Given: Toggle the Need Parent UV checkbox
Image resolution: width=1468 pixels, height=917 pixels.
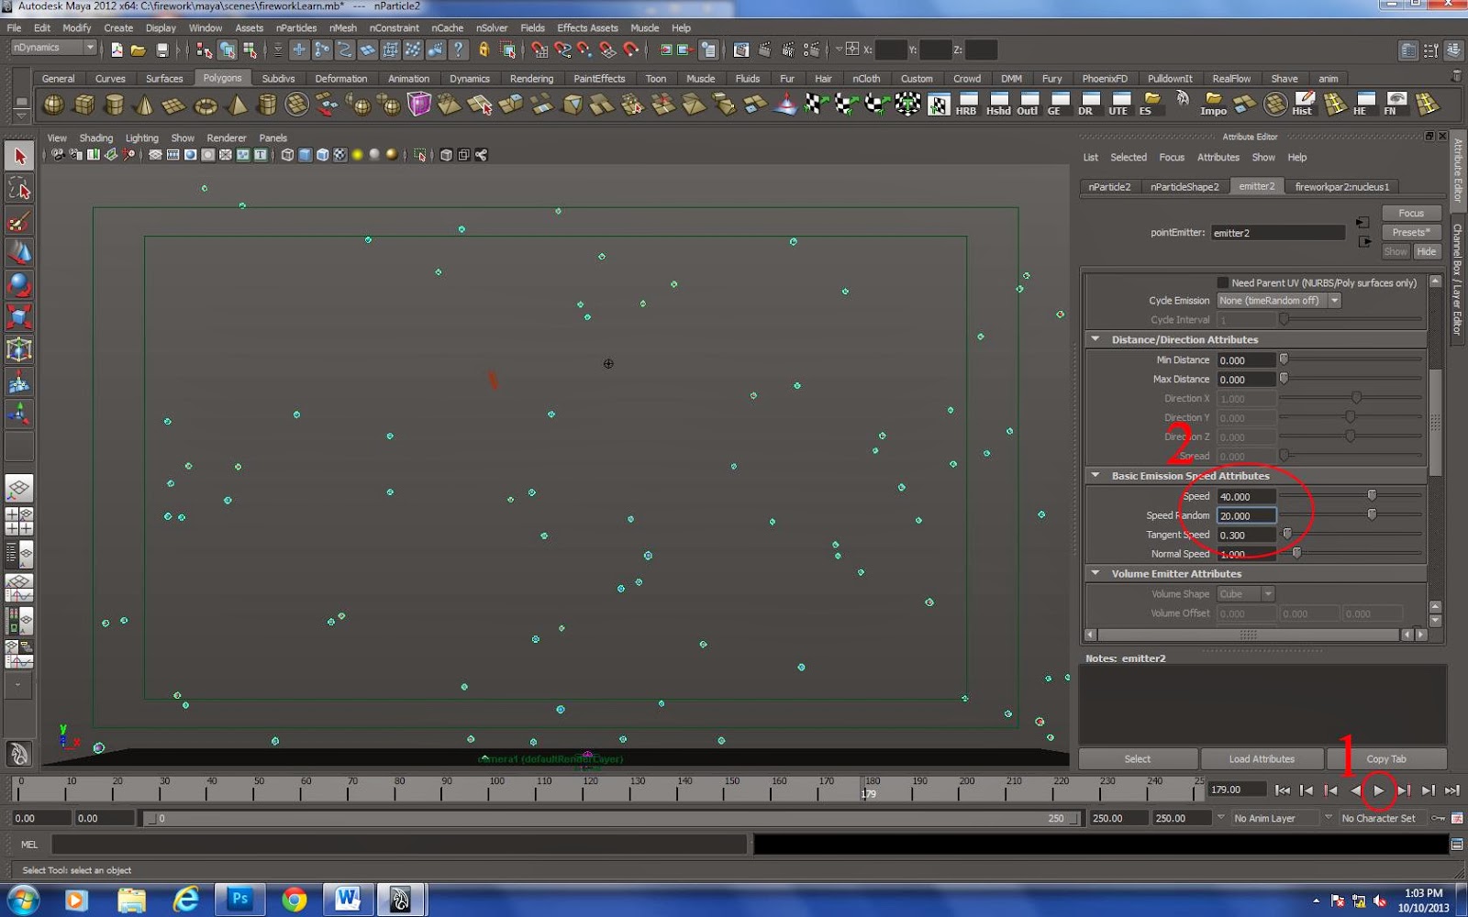Looking at the screenshot, I should [x=1223, y=282].
